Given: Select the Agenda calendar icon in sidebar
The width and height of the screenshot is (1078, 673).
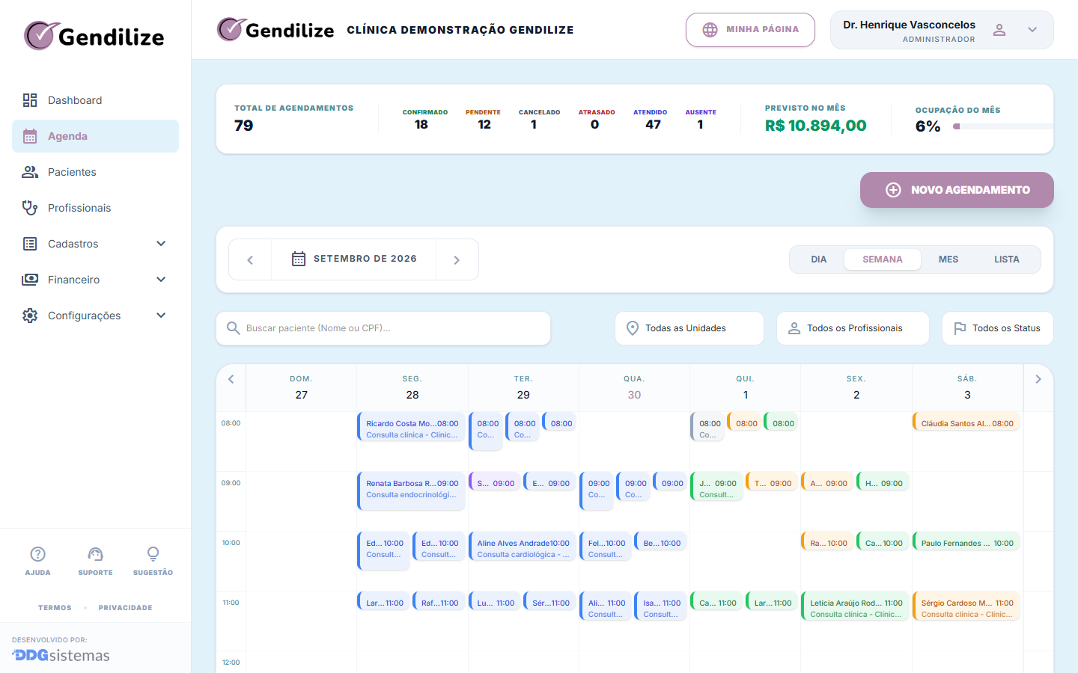Looking at the screenshot, I should [x=30, y=136].
